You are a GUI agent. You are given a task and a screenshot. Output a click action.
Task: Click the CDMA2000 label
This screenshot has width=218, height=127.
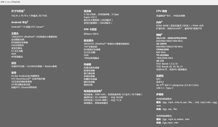pos(162,50)
